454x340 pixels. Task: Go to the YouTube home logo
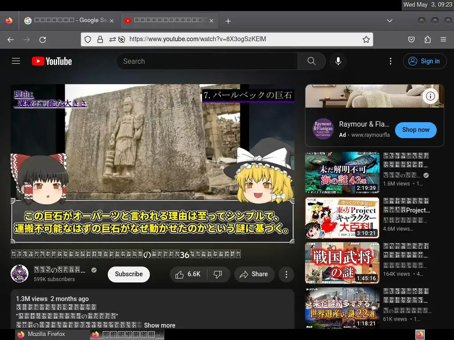coord(52,61)
